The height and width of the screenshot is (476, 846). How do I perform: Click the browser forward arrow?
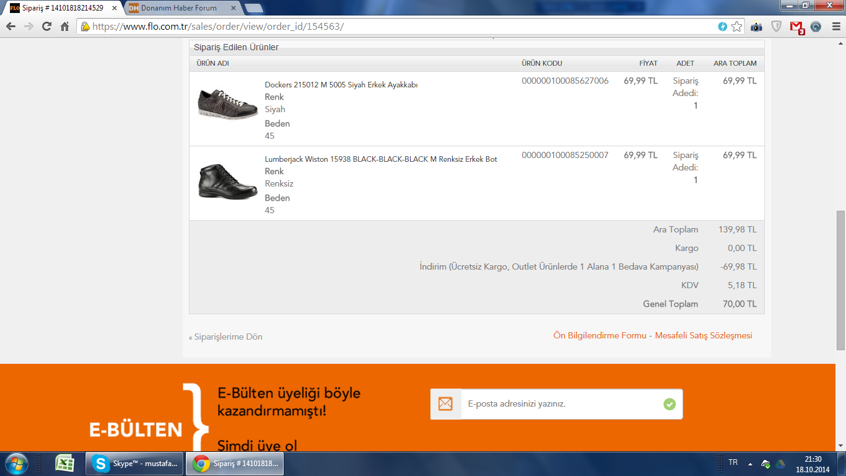coord(28,27)
